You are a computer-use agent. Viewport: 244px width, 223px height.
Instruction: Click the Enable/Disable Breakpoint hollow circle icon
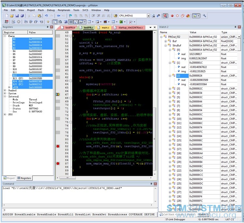[x=178, y=16]
